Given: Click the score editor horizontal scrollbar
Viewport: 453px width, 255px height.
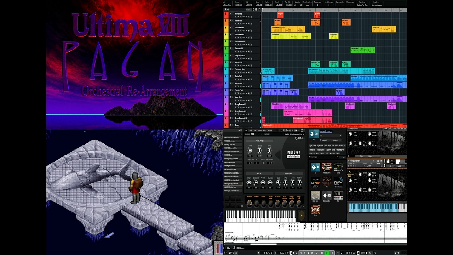Looking at the screenshot, I should click(264, 244).
